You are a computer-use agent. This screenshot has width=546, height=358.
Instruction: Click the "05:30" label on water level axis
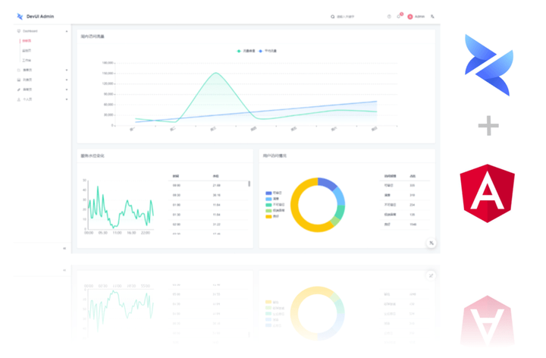pos(102,233)
